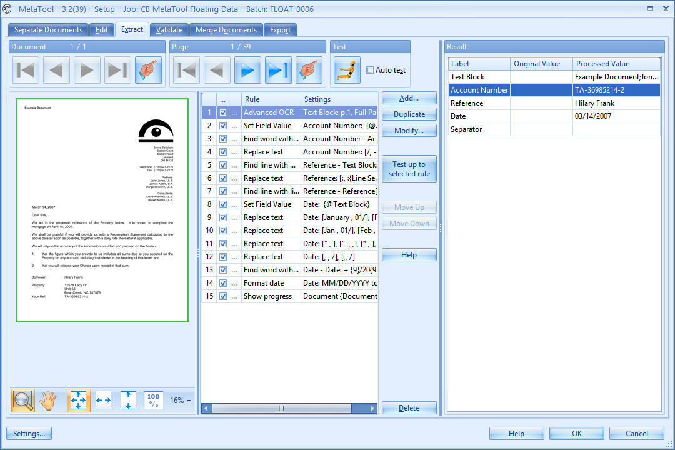
Task: Click the run test dummy icon
Action: tap(347, 70)
